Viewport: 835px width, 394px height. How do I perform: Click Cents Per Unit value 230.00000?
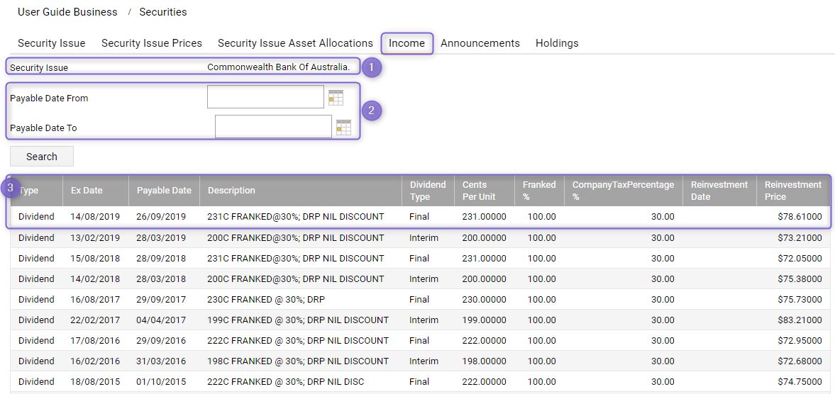click(x=484, y=299)
